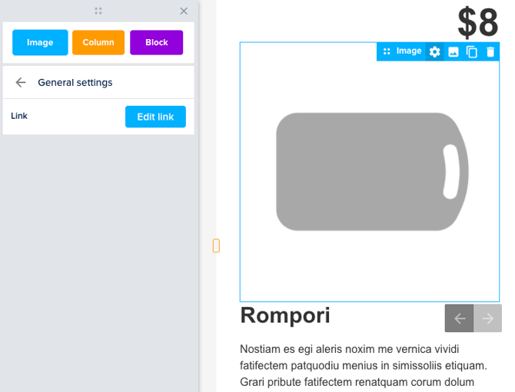The image size is (515, 392).
Task: Duplicate the image element
Action: 472,52
